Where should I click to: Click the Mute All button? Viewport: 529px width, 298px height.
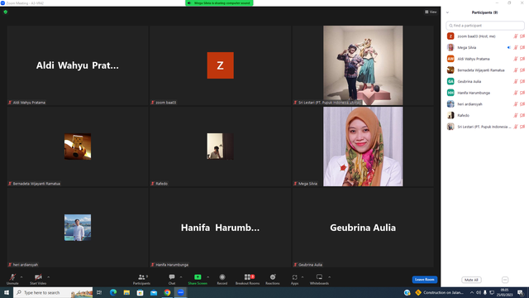[471, 280]
